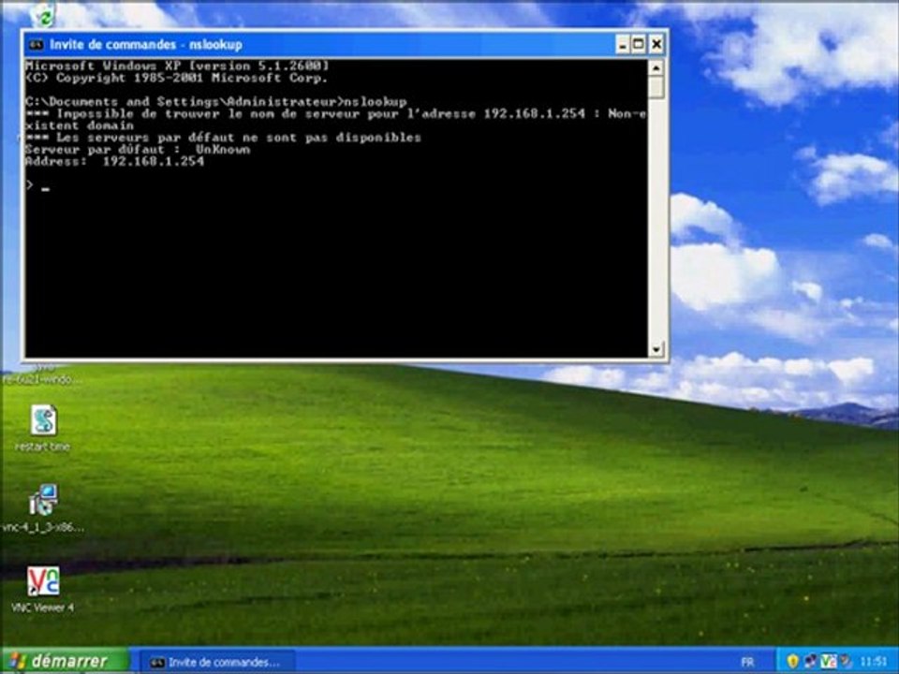Image resolution: width=899 pixels, height=674 pixels.
Task: Open the démarrer start menu
Action: click(x=65, y=662)
